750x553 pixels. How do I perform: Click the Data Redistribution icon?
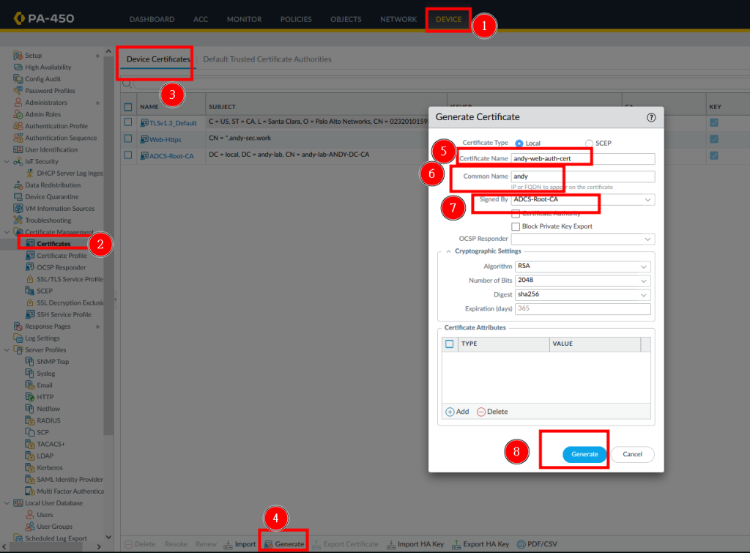[x=18, y=185]
